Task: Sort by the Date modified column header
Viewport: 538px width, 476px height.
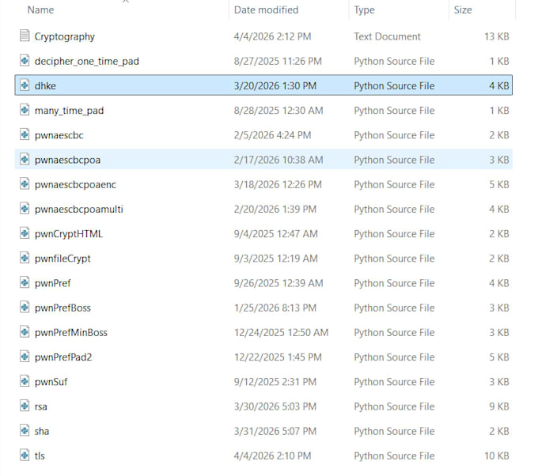Action: (266, 10)
